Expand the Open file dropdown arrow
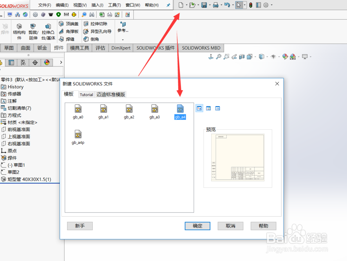The image size is (347, 261). (198, 5)
